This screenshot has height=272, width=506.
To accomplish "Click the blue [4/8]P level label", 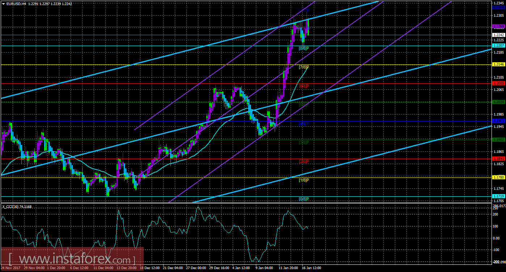I will pyautogui.click(x=304, y=124).
